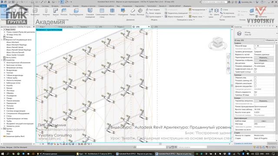The height and width of the screenshot is (156, 278).
Task: Expand Ведомости/Спецификации node in browser
Action: click(2, 40)
